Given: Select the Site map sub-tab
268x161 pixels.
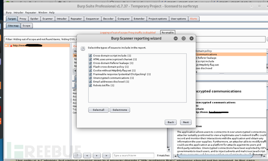Looking at the screenshot, I should [x=13, y=26].
